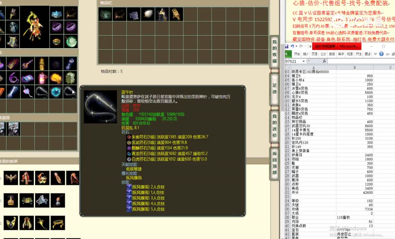This screenshot has width=395, height=239.
Task: Click the blue claw glove treasure icon
Action: 70,64
